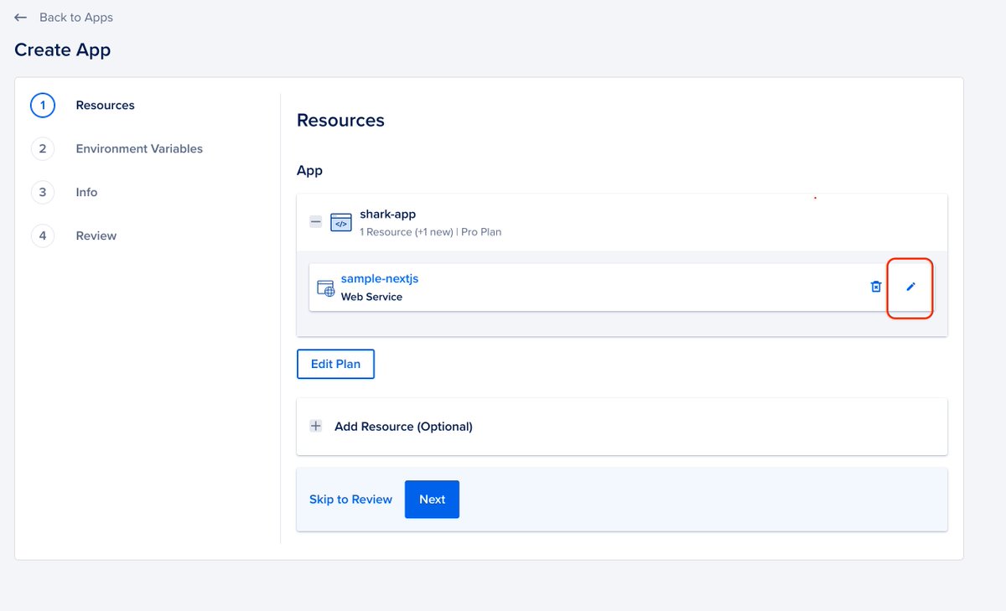Go to the Environment Variables step label
The height and width of the screenshot is (611, 1006).
point(139,149)
